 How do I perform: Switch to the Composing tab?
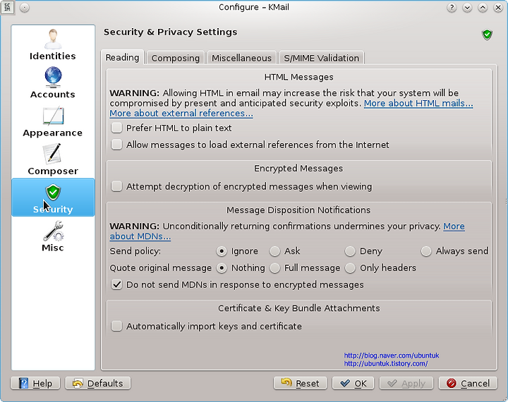(x=175, y=58)
